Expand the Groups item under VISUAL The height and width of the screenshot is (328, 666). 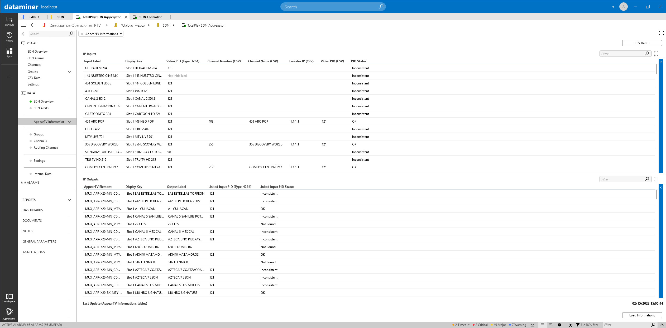click(69, 72)
